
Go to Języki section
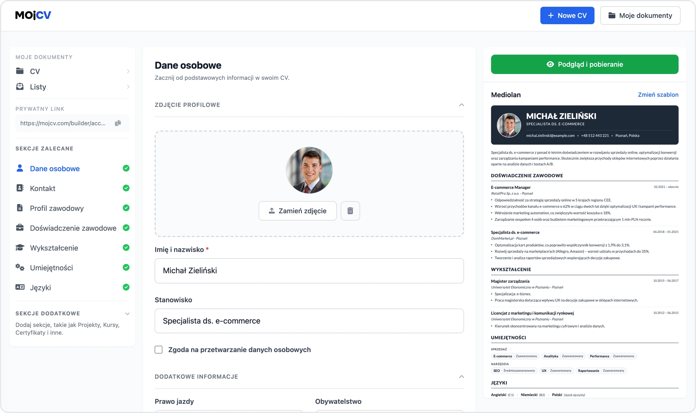(x=72, y=287)
